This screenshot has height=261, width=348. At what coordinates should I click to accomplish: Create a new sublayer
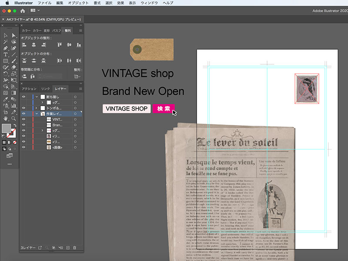tap(61, 248)
